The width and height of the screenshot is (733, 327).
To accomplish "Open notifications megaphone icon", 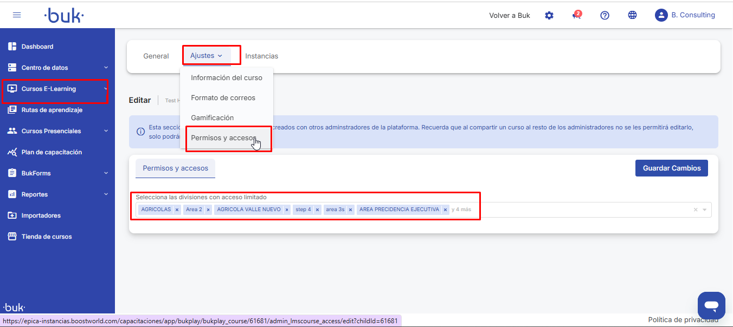I will click(x=577, y=15).
